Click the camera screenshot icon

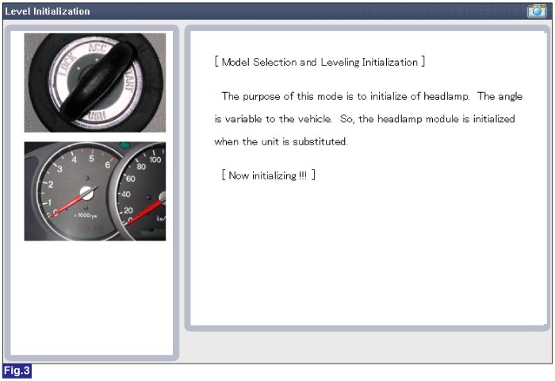[x=537, y=11]
